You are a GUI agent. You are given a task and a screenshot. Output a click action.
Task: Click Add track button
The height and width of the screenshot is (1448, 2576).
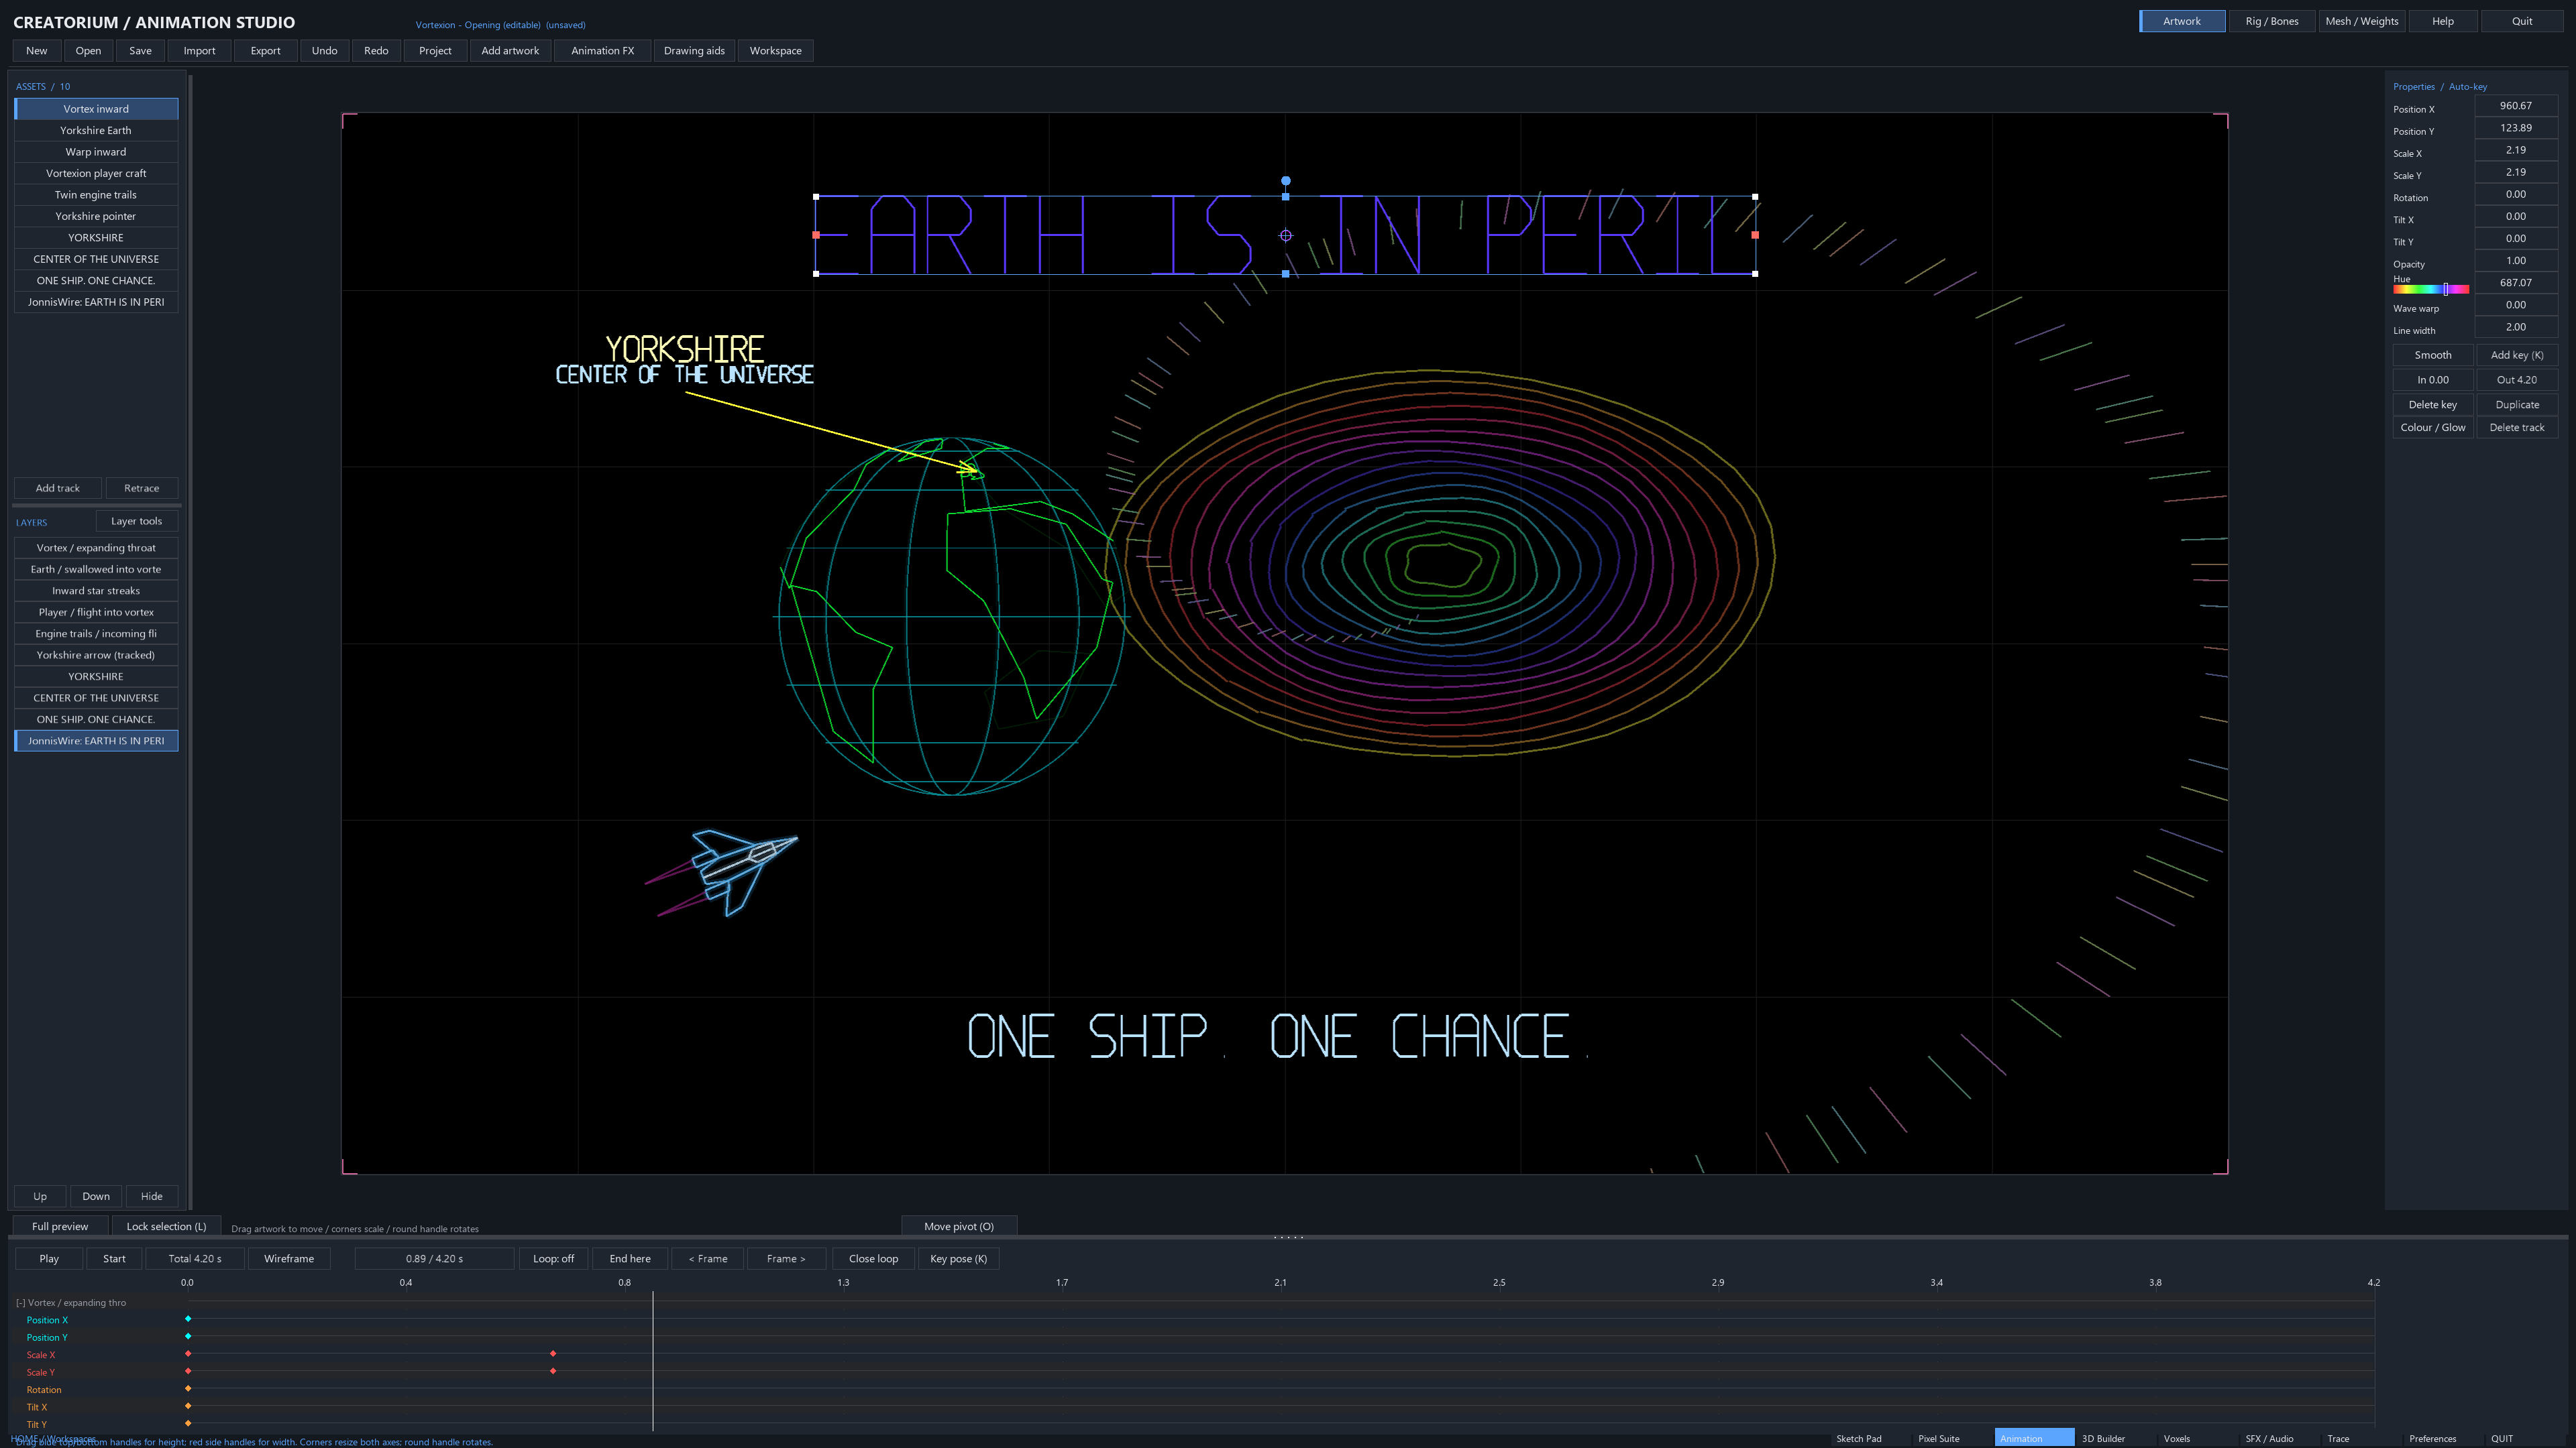click(x=58, y=487)
